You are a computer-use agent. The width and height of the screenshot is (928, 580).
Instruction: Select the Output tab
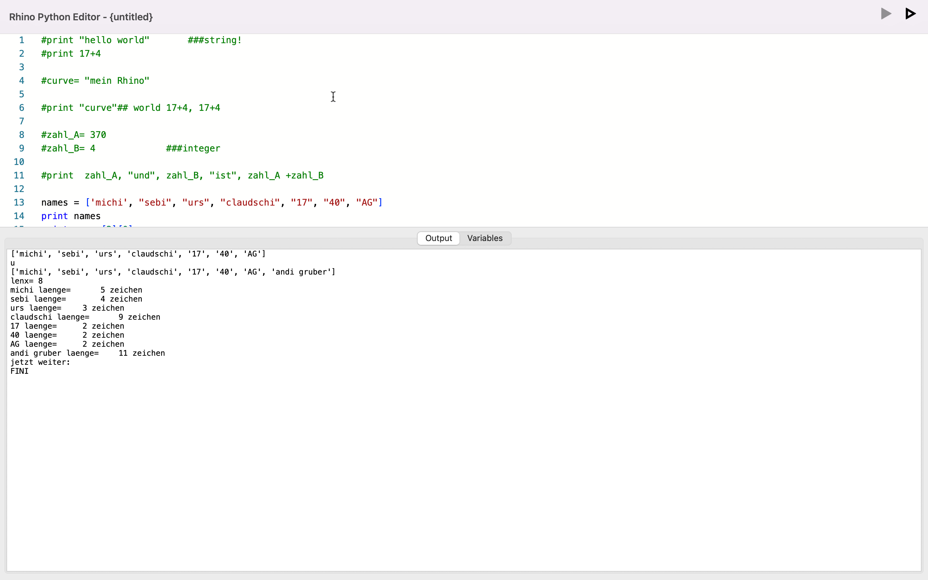(x=438, y=238)
